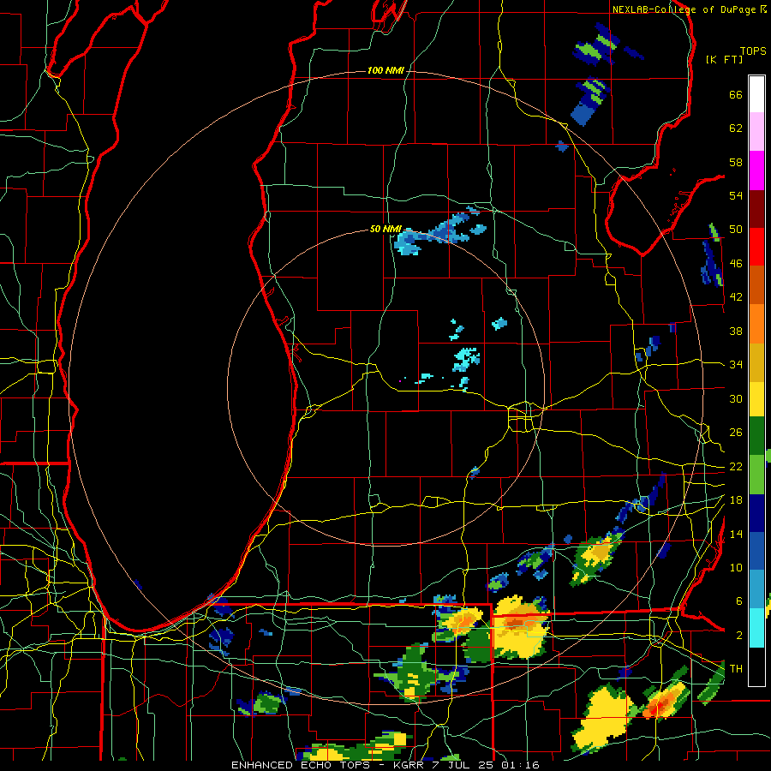Image resolution: width=771 pixels, height=771 pixels.
Task: Select the light green legend swatch
Action: pos(756,475)
